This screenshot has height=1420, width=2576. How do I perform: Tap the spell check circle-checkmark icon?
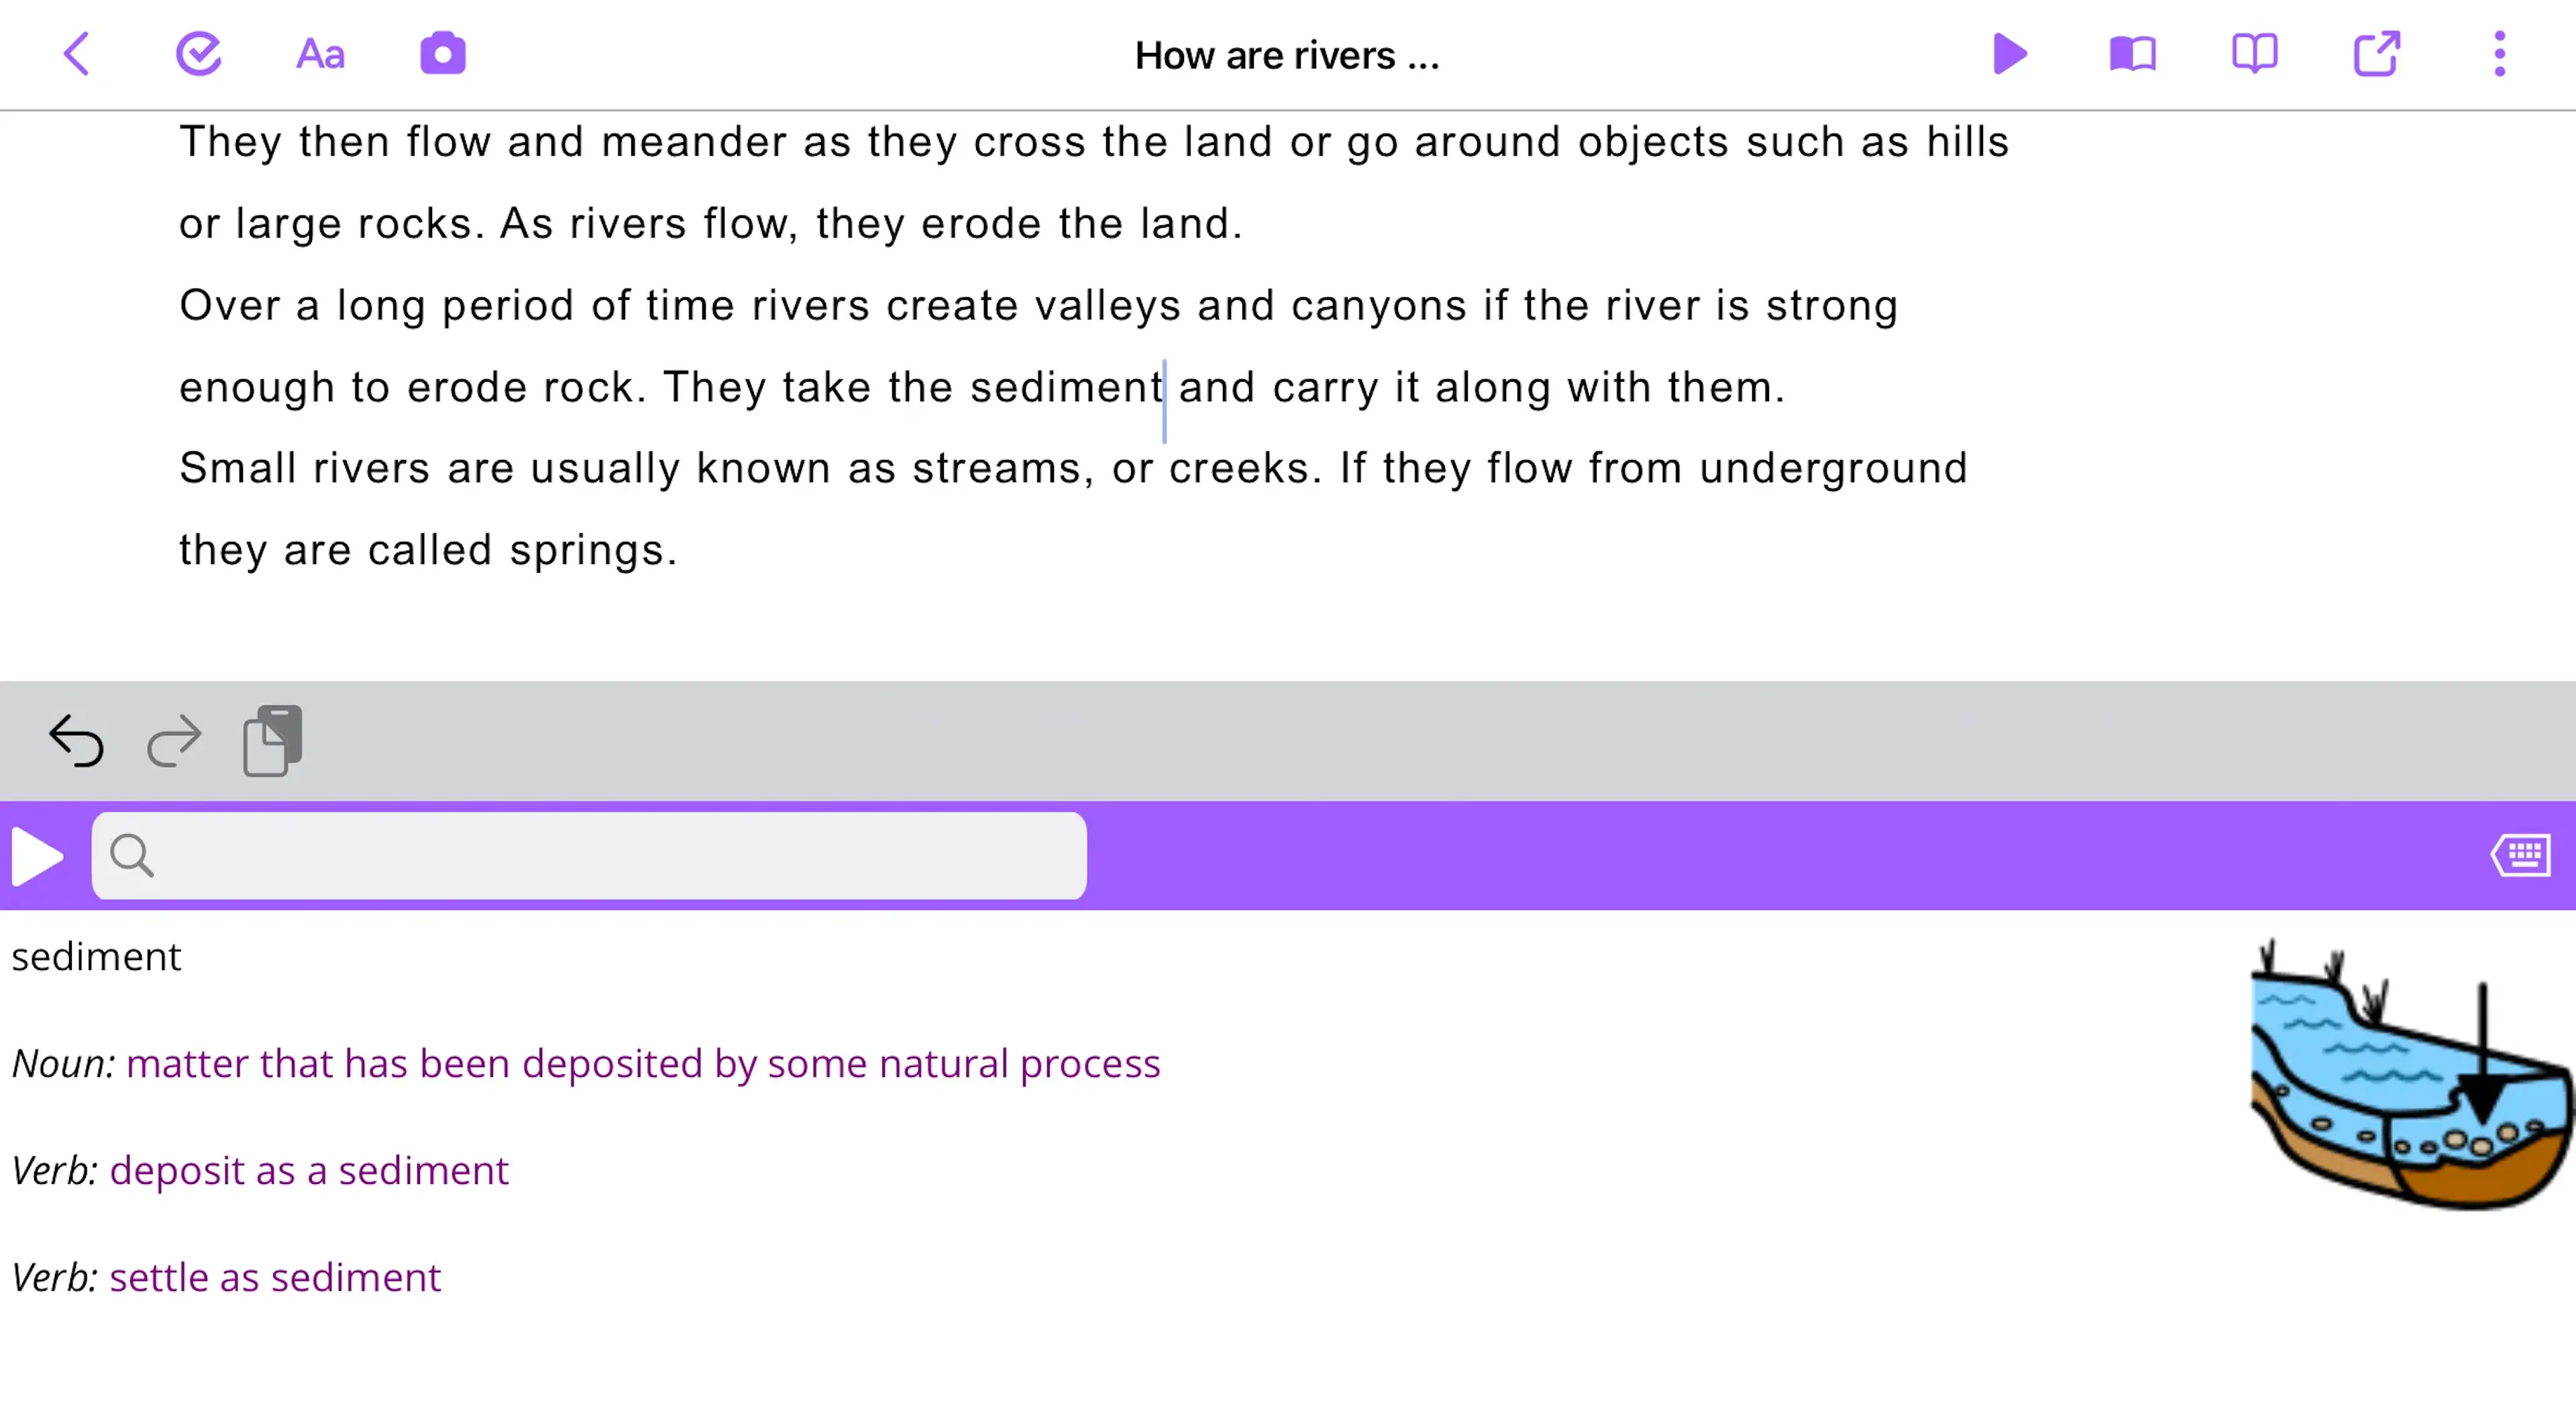tap(198, 54)
